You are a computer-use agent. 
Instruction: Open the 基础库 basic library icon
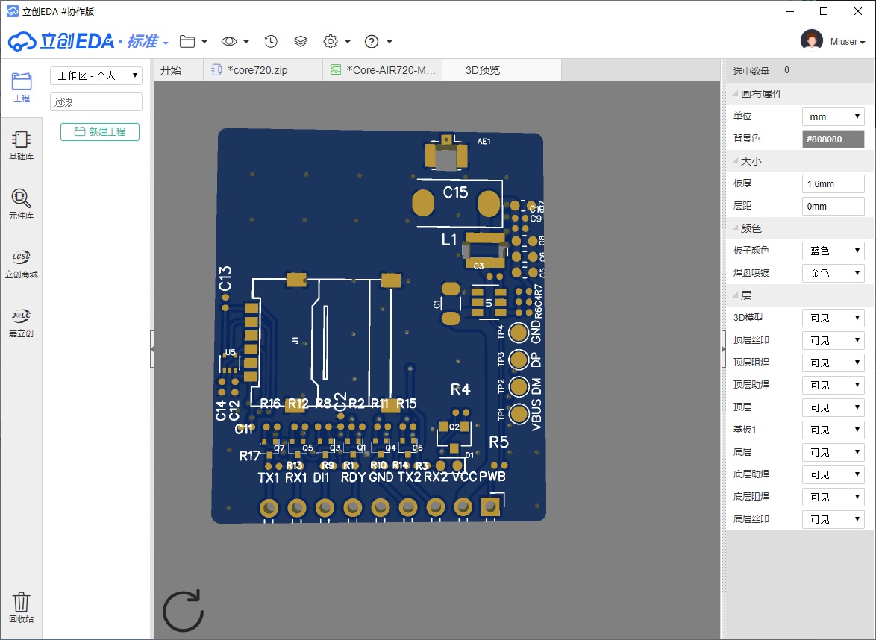tap(21, 145)
